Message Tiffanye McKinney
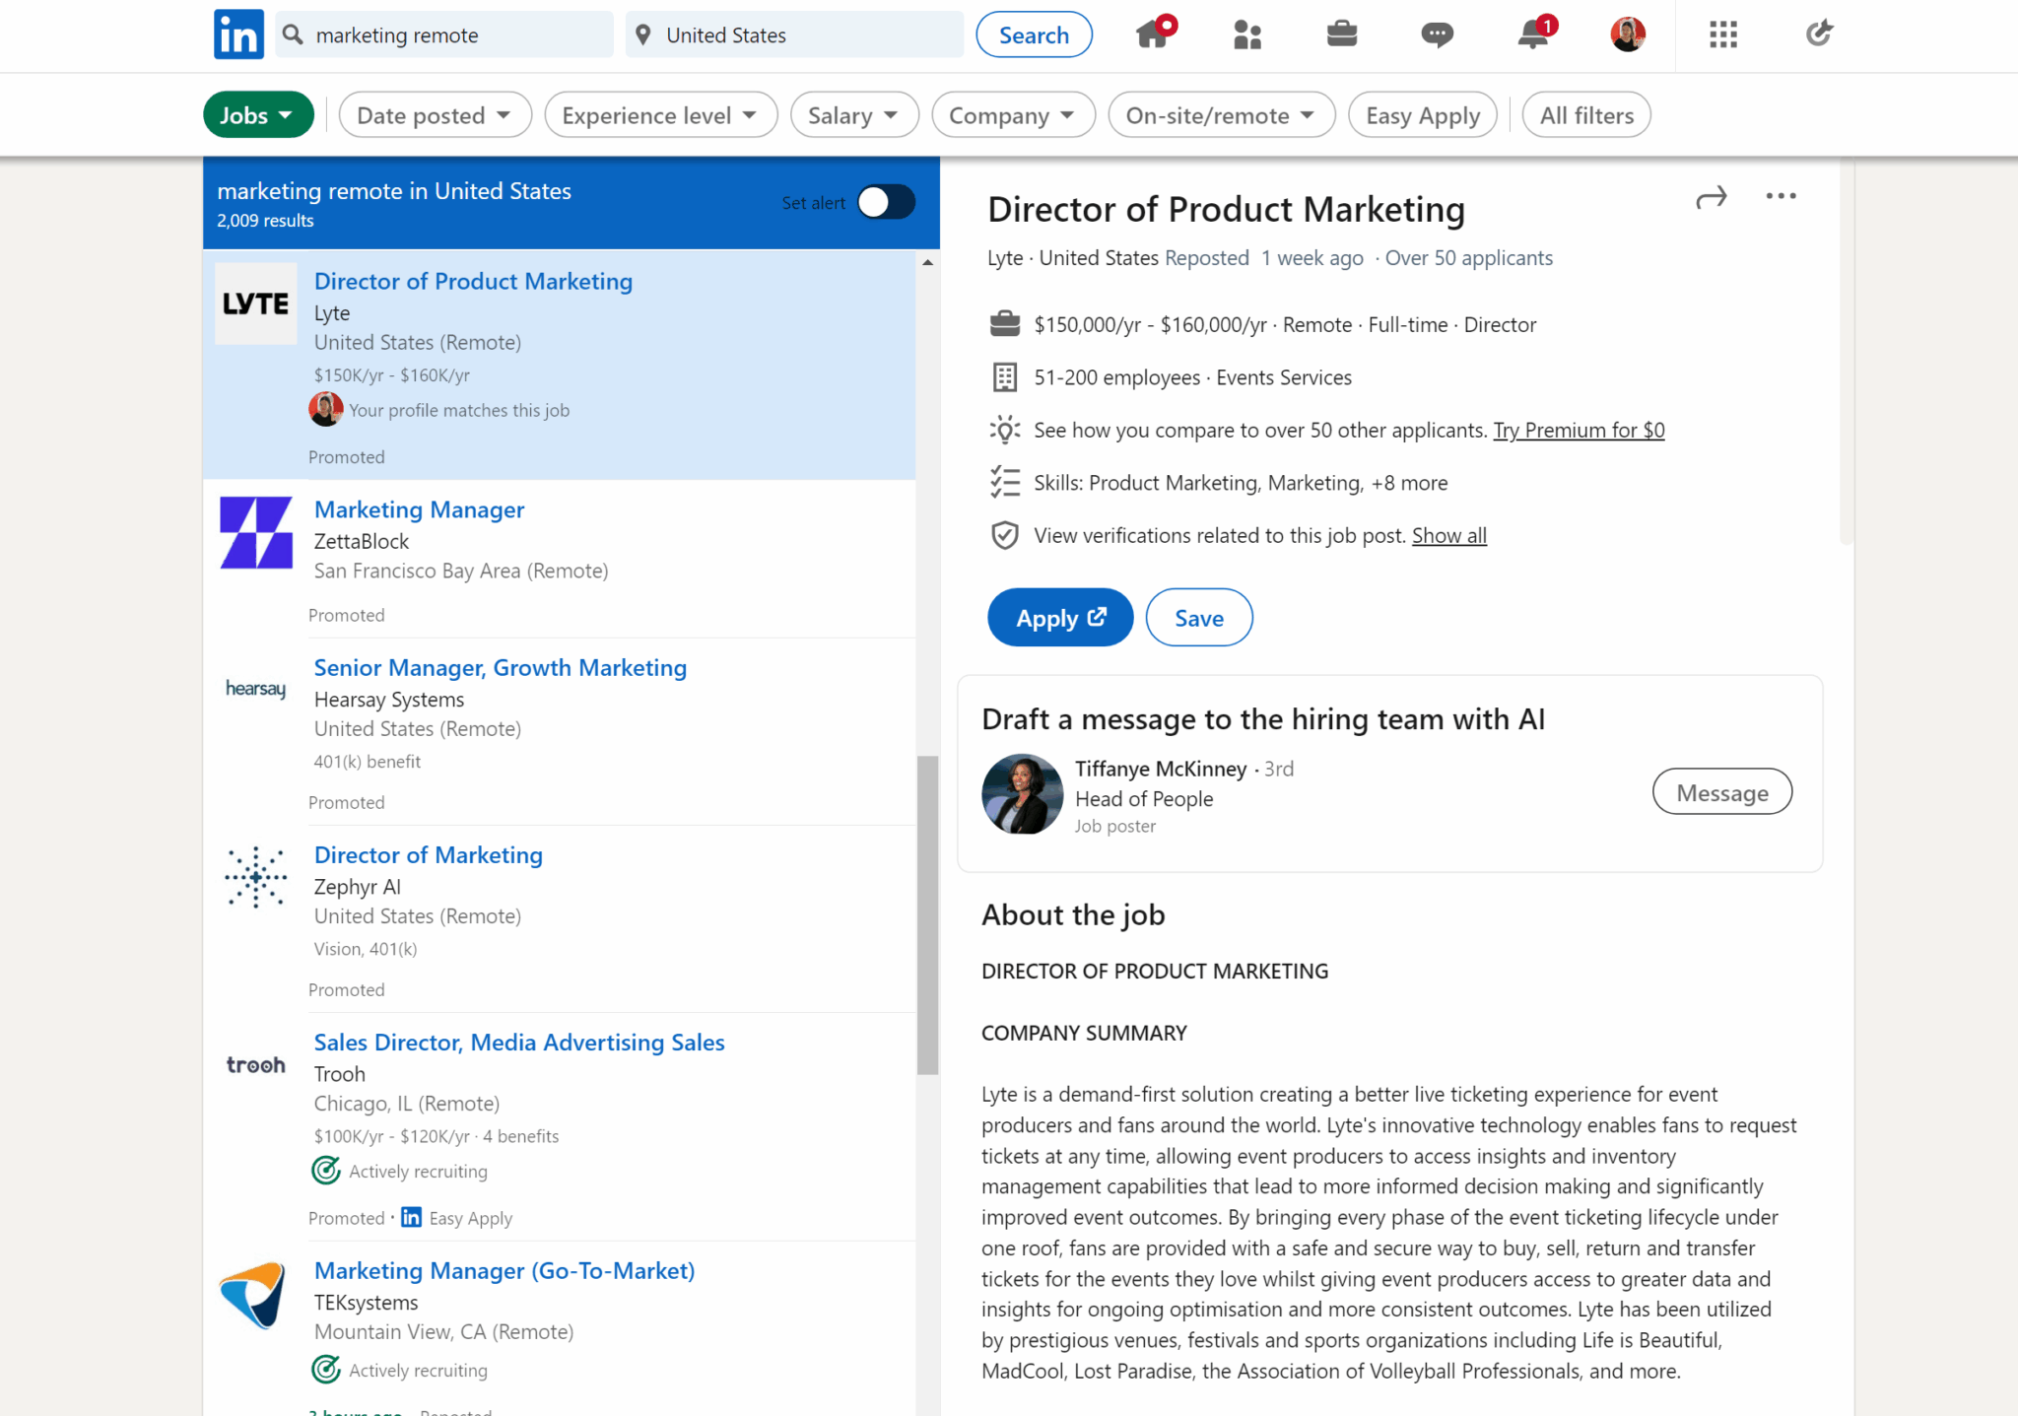2018x1416 pixels. point(1721,792)
